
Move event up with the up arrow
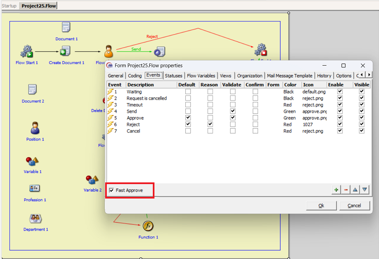point(355,189)
